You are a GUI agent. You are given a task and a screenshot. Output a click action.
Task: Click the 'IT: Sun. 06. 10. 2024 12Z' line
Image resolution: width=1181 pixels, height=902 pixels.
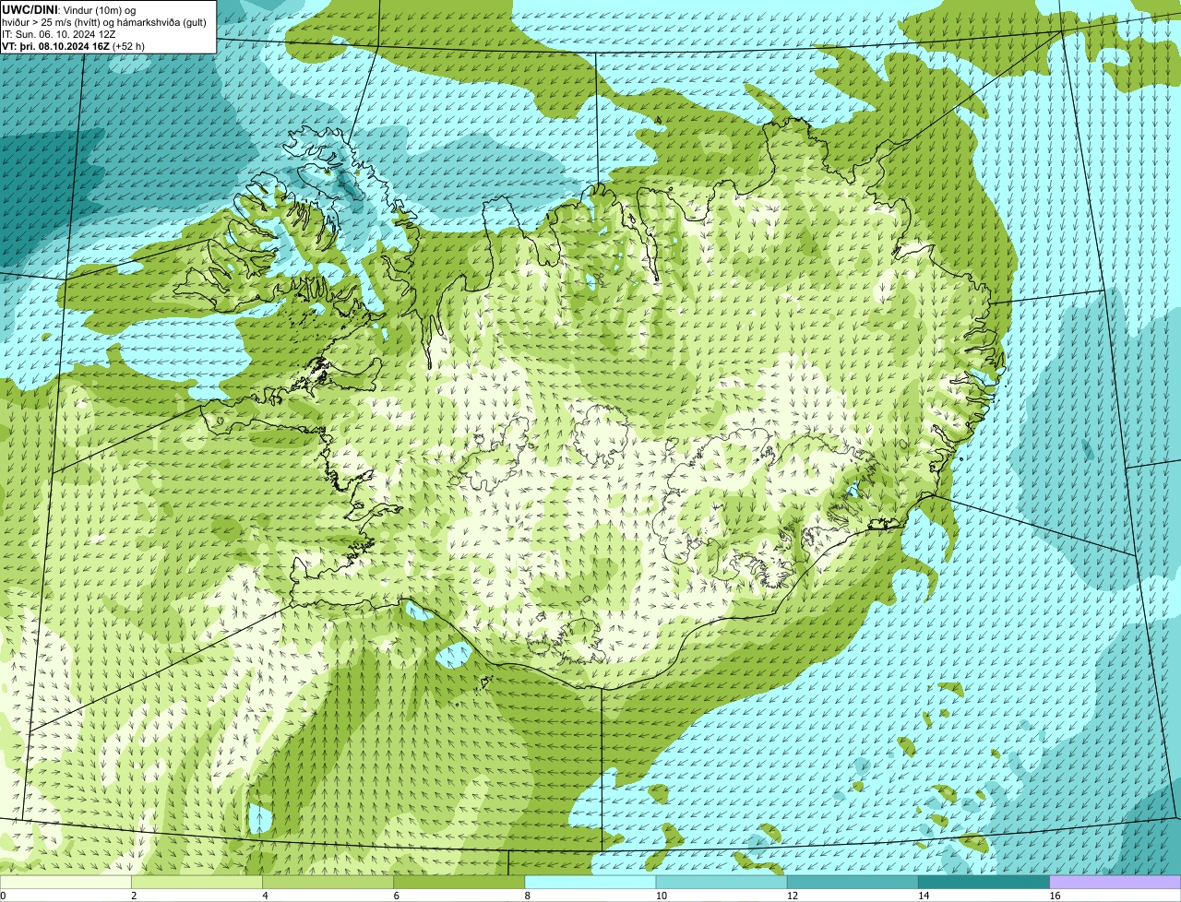59,33
